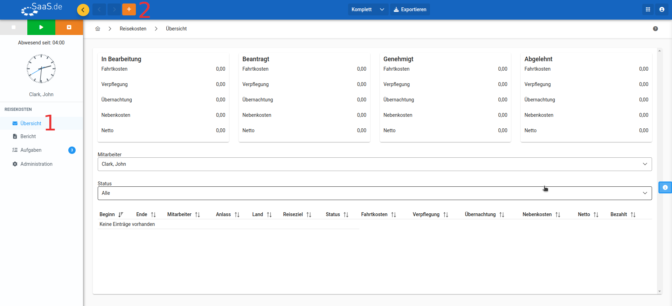
Task: Sort table by Ende column
Action: pos(146,214)
